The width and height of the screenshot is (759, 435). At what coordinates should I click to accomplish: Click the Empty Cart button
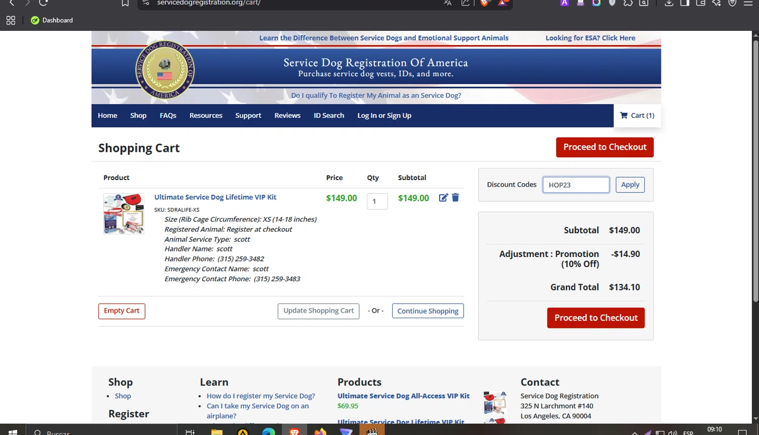[121, 311]
